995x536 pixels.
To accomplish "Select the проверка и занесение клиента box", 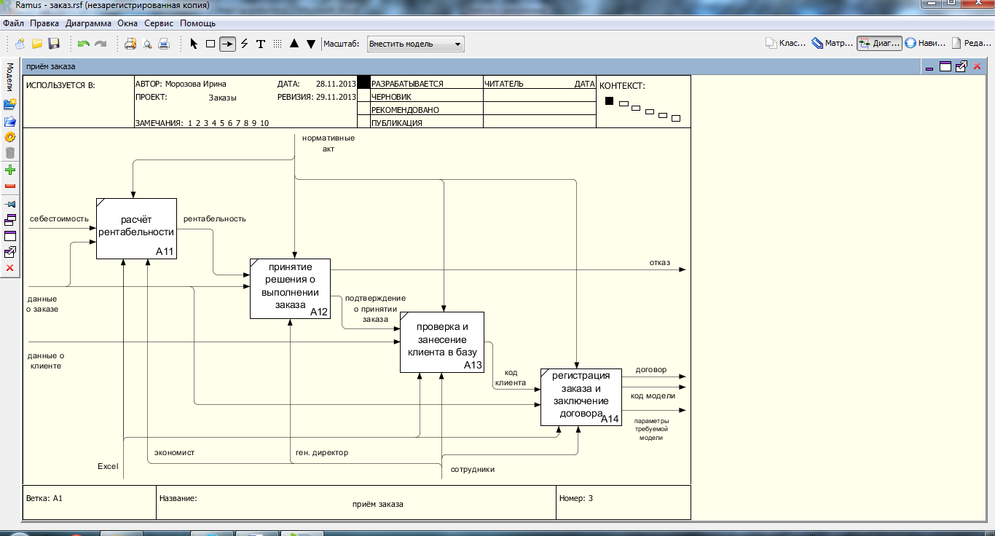I will click(x=442, y=342).
